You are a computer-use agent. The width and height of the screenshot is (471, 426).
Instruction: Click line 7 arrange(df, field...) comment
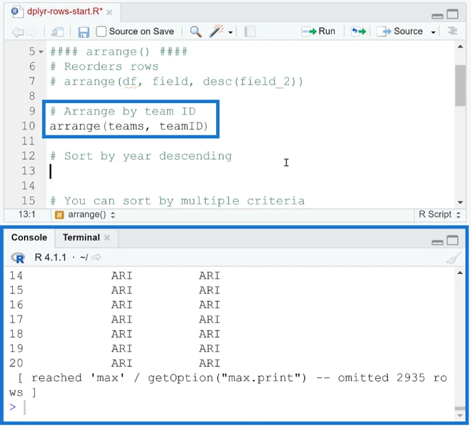click(176, 82)
